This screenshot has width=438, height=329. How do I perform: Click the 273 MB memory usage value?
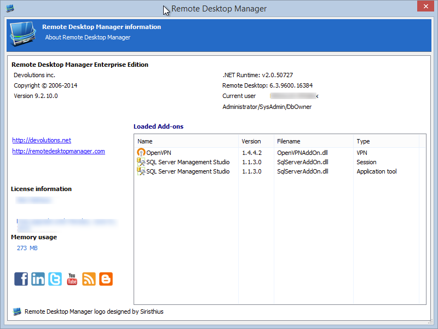[x=27, y=248]
